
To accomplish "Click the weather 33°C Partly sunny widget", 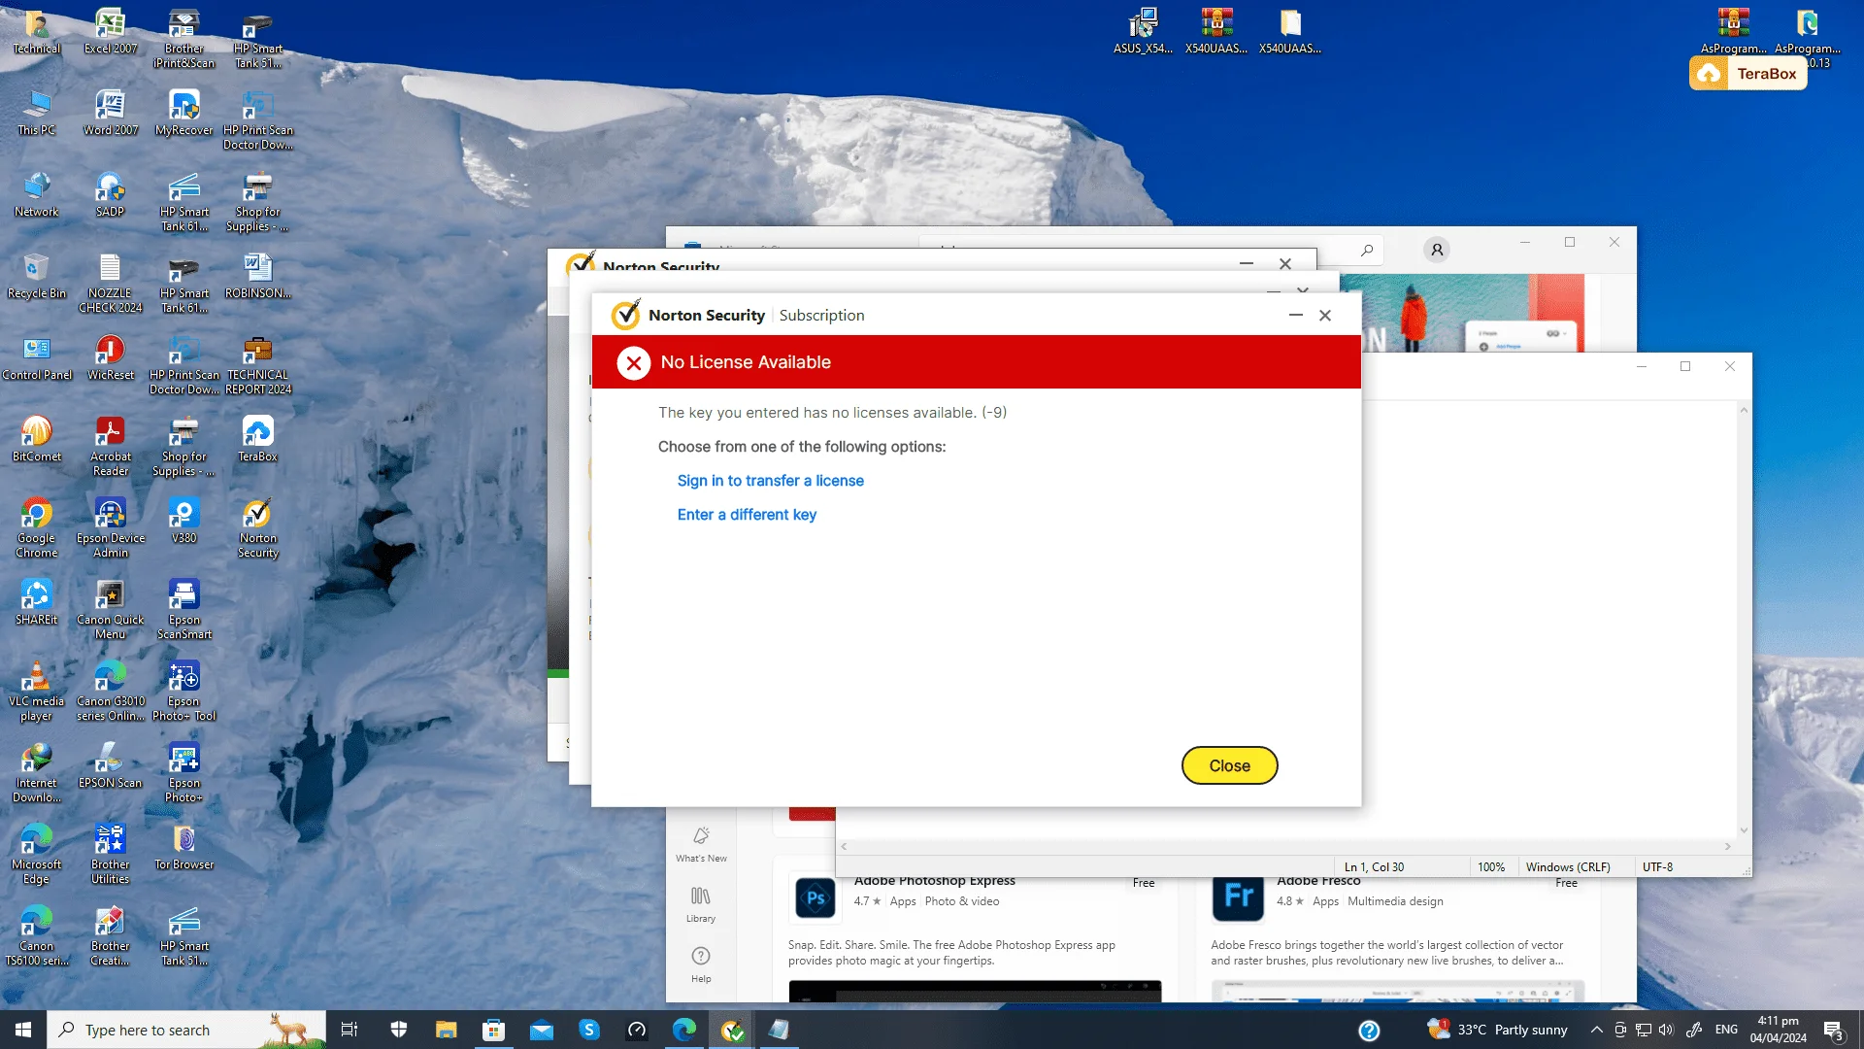I will click(1497, 1030).
